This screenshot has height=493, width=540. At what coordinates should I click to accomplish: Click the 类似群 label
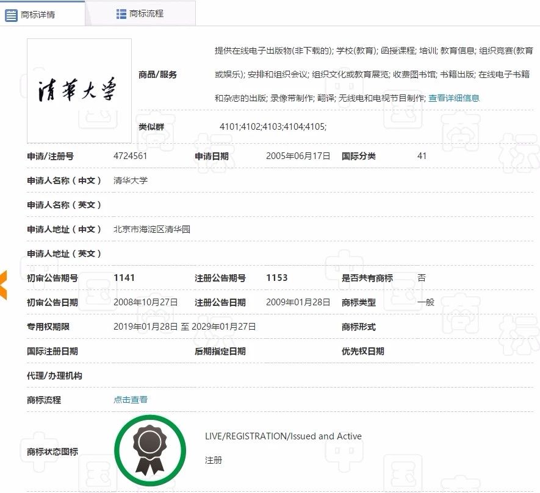[x=151, y=127]
